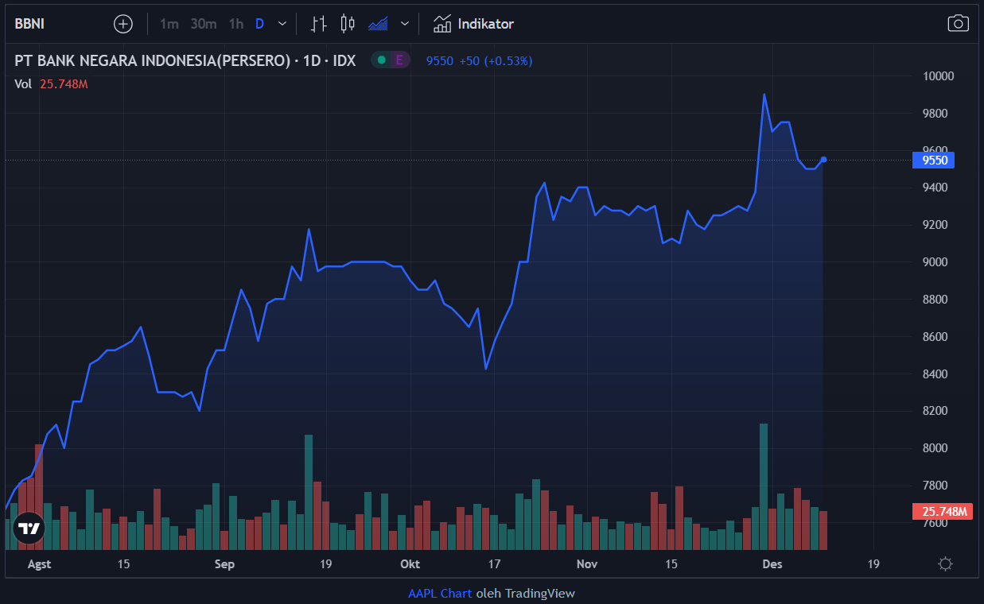Click the Vol 25.748M volume legend
The width and height of the screenshot is (984, 604).
pos(51,83)
